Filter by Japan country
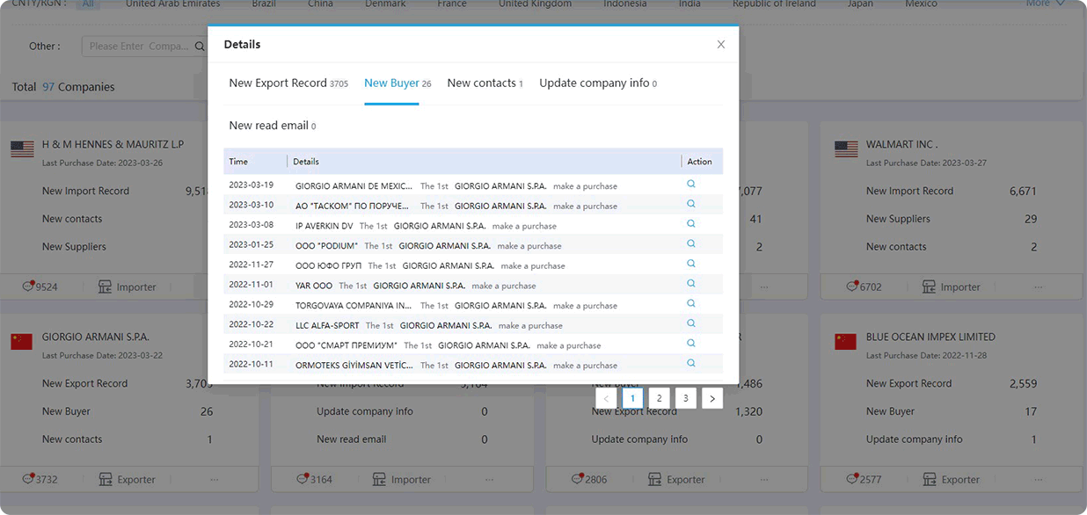This screenshot has width=1087, height=515. point(860,4)
